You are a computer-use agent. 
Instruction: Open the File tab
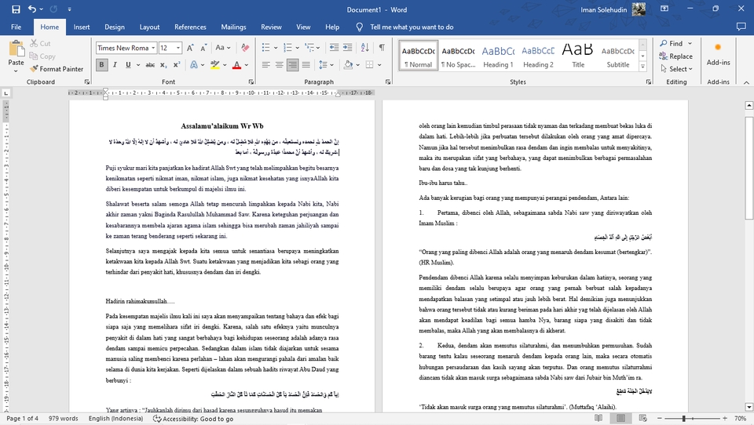[x=16, y=27]
